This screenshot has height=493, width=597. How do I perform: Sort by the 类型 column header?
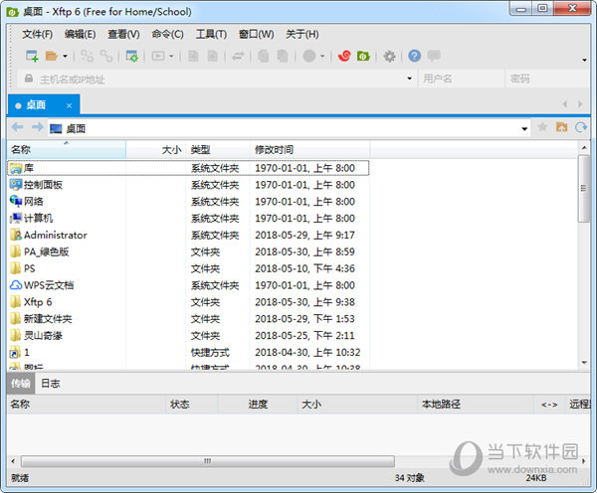(218, 149)
